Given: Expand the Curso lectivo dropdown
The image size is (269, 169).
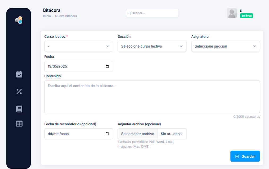Looking at the screenshot, I should coord(79,46).
